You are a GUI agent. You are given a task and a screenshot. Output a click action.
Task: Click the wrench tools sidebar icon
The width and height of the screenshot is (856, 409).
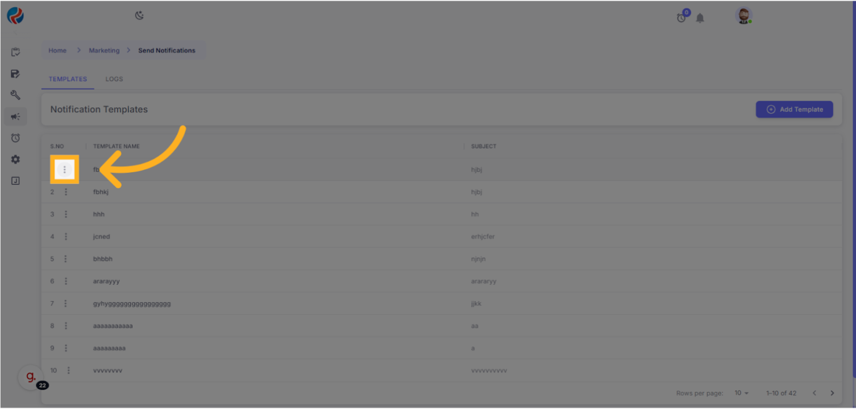15,95
